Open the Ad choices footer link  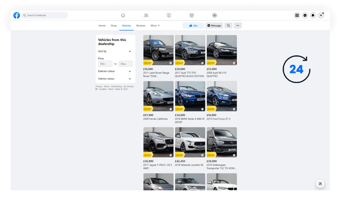click(x=129, y=86)
